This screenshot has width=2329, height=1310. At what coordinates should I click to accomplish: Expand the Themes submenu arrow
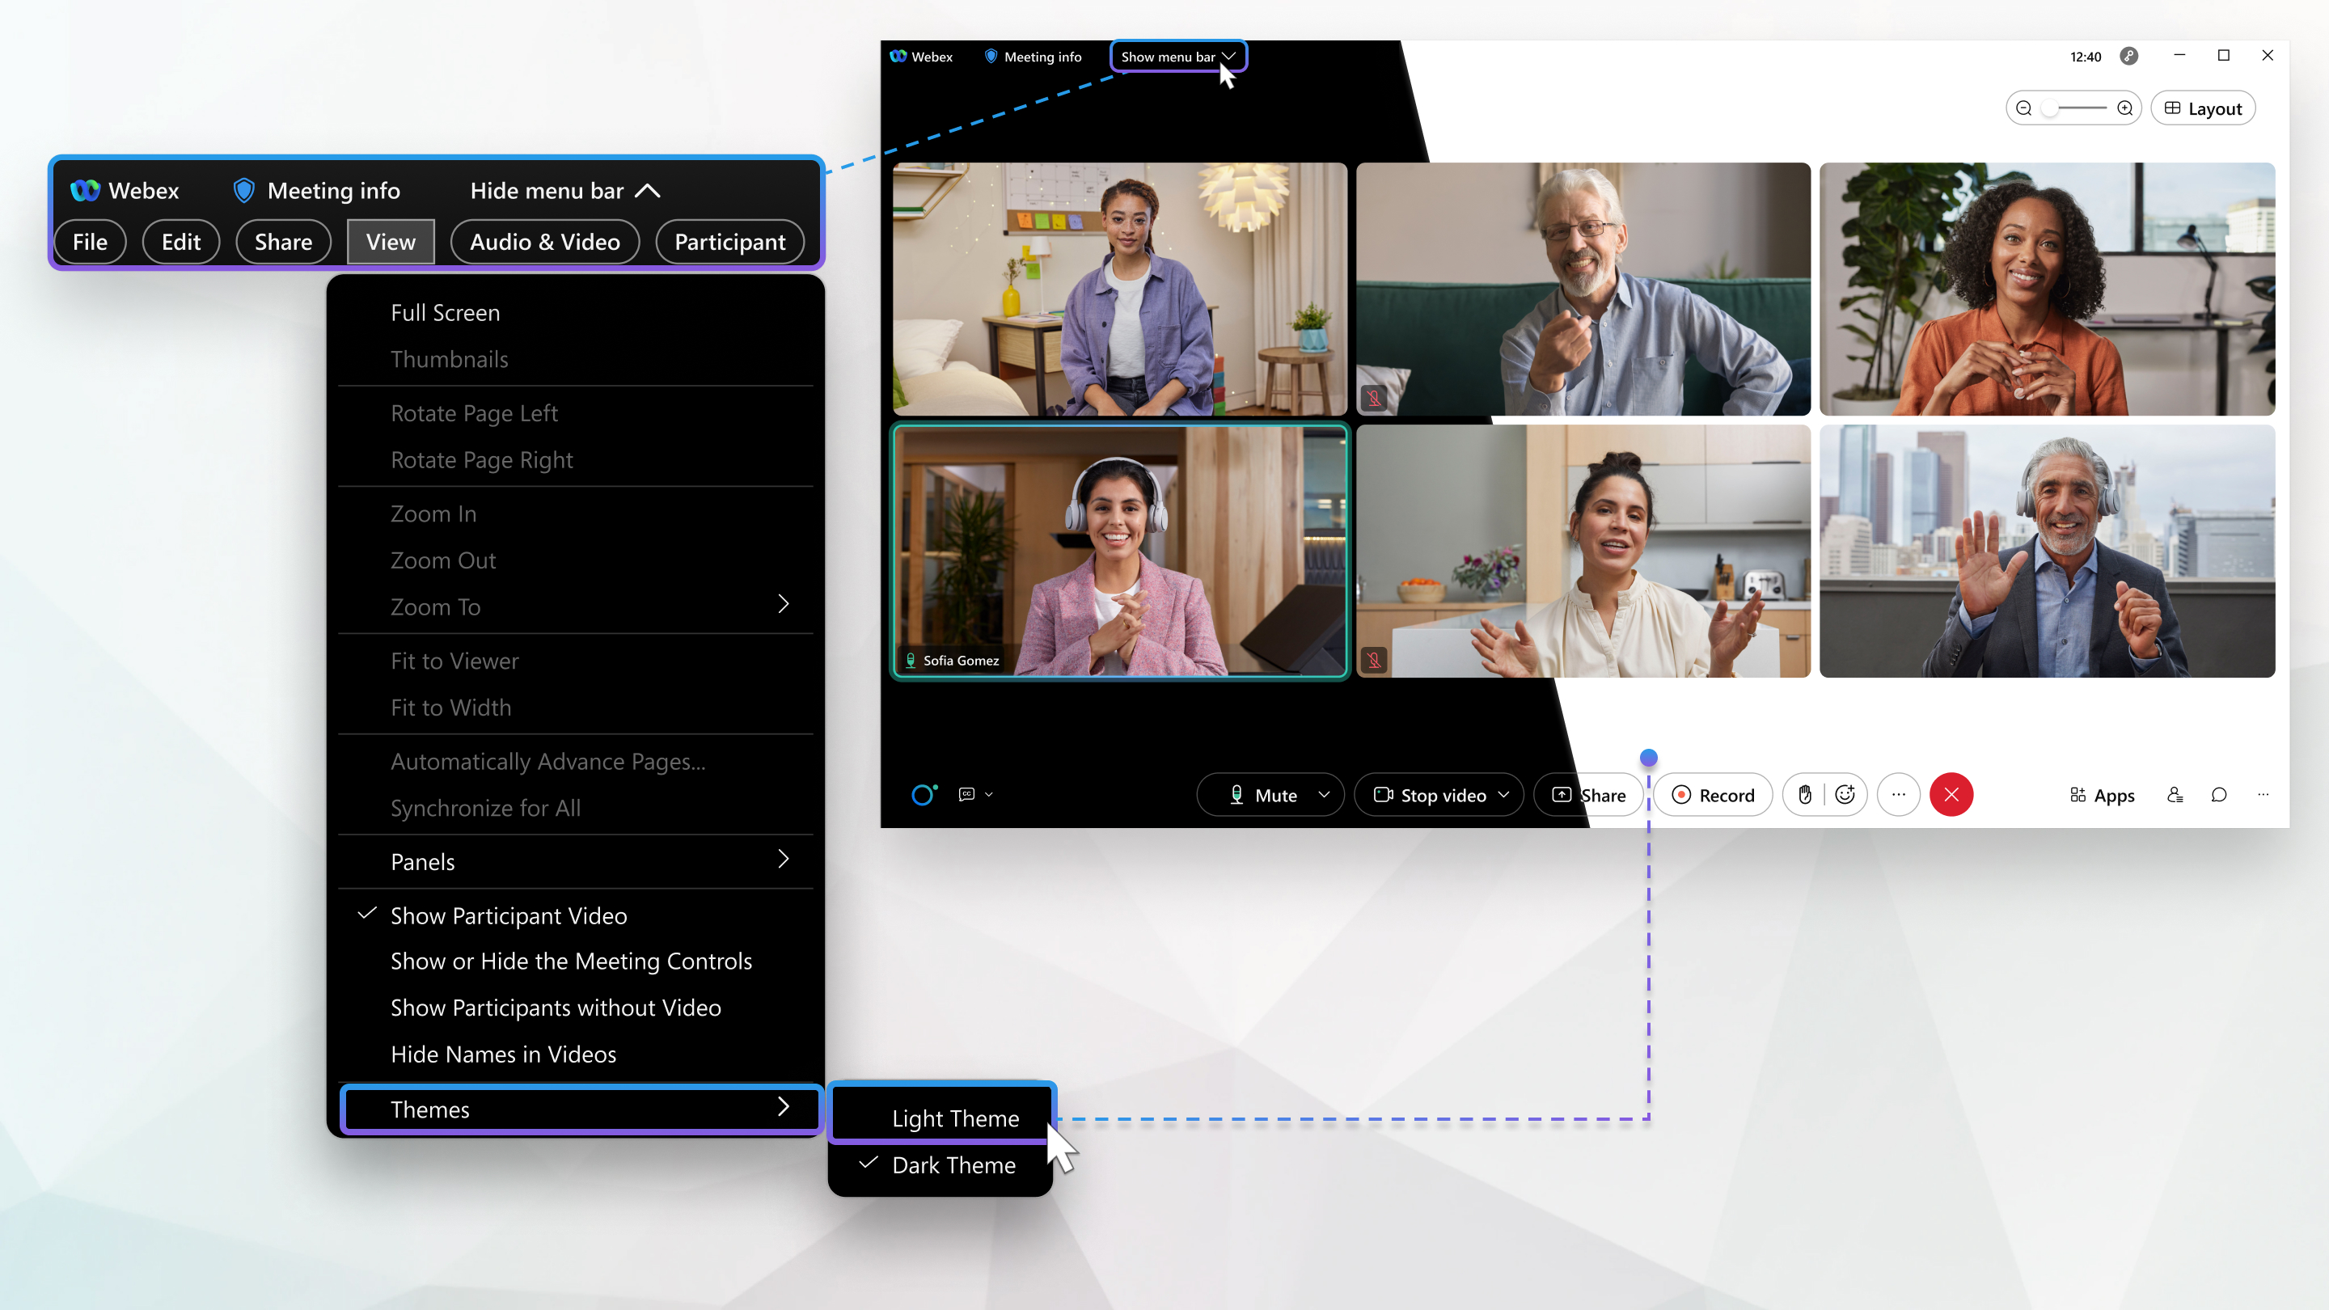[784, 1107]
